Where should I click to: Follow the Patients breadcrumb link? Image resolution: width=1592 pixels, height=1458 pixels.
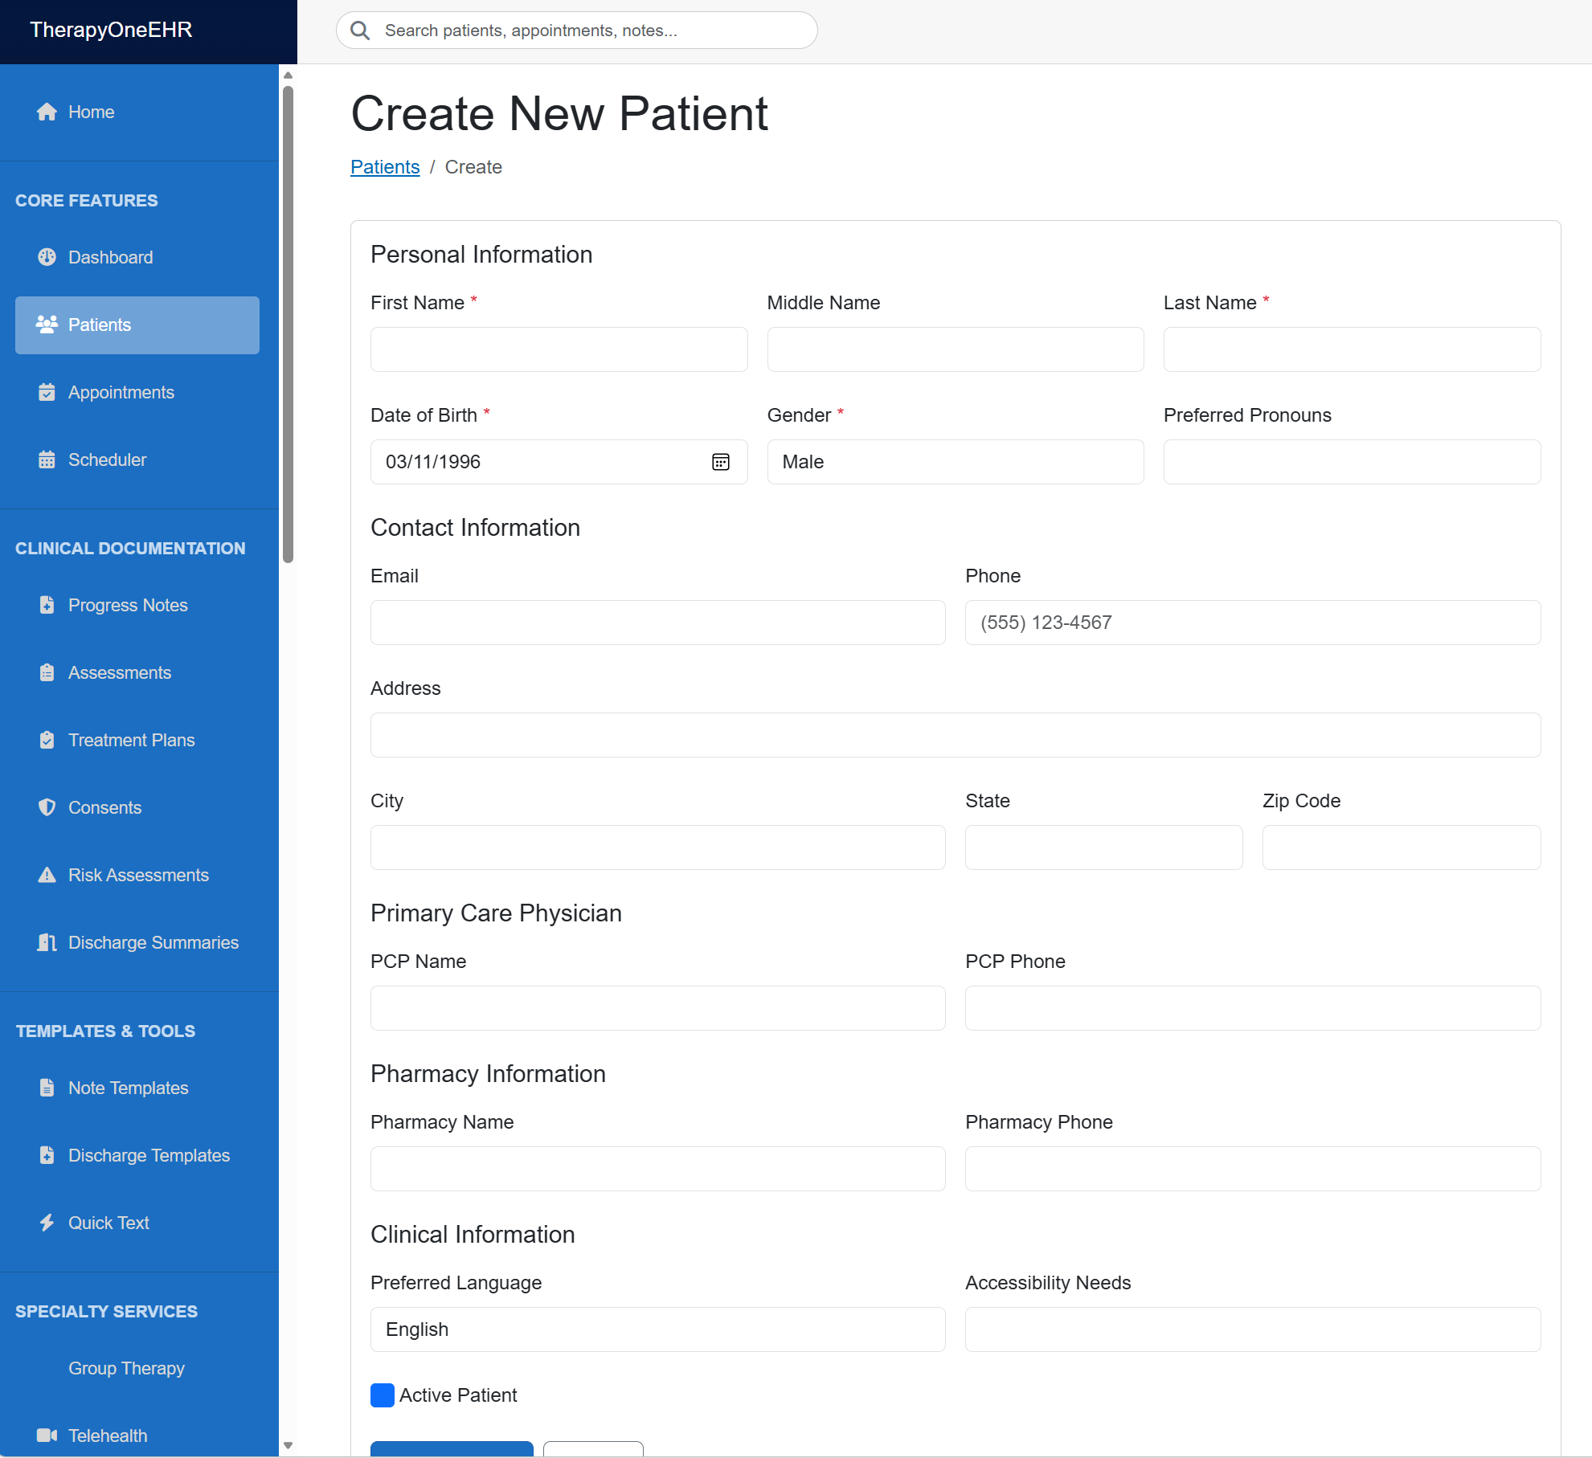(x=385, y=166)
